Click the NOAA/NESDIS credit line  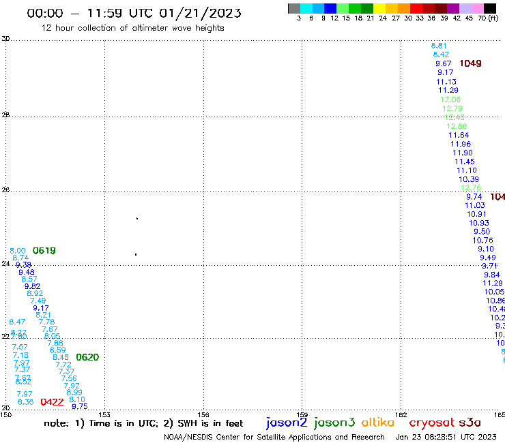[274, 437]
